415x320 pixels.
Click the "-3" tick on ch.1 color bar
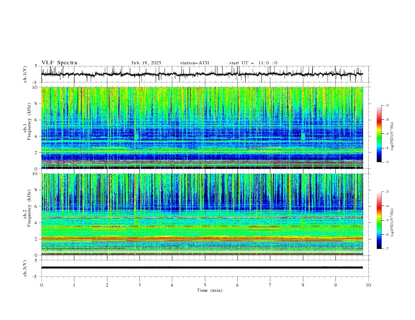coord(386,105)
